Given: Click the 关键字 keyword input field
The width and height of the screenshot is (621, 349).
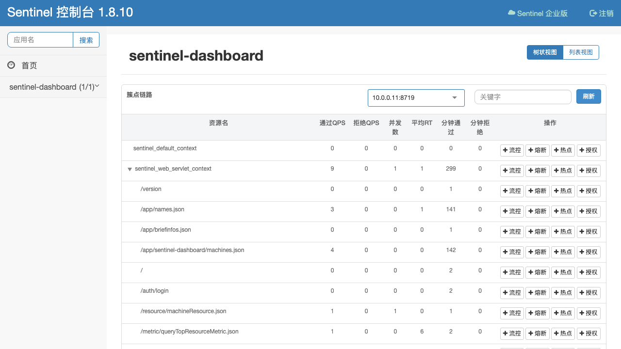Looking at the screenshot, I should coord(523,97).
